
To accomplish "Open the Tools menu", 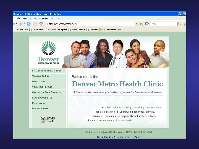I will click(53, 18).
